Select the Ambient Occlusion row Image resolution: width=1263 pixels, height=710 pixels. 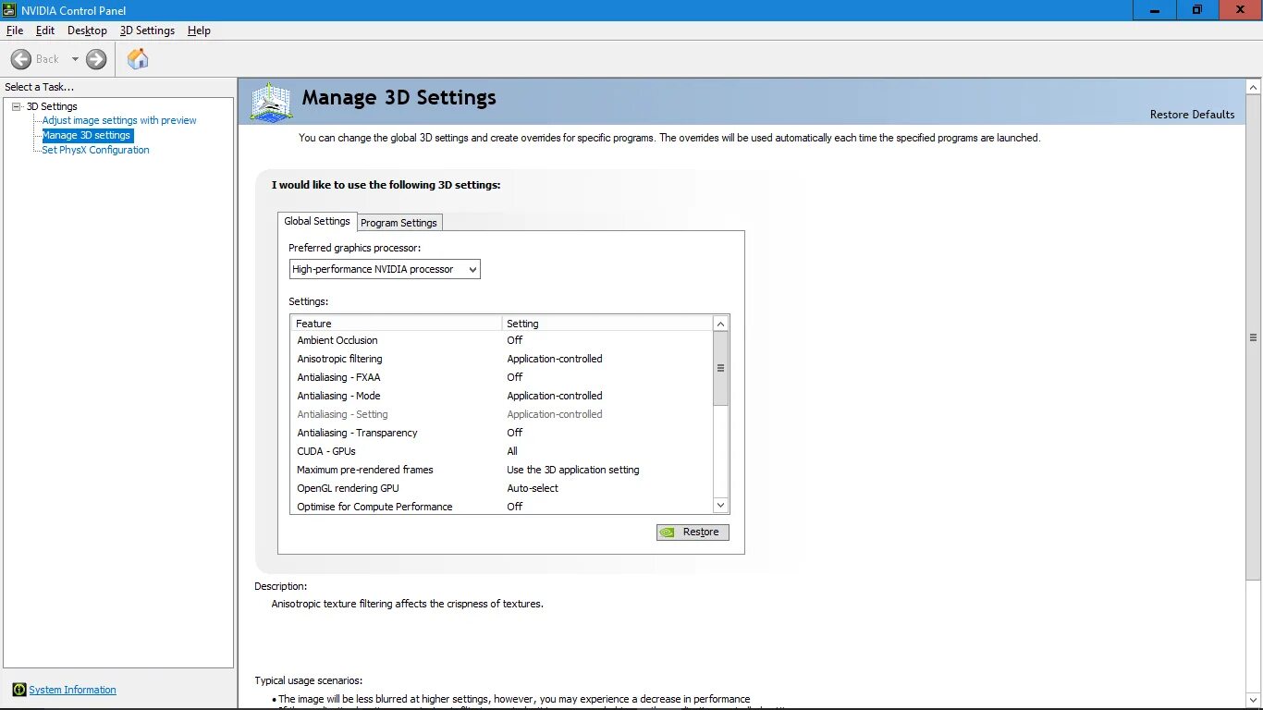pos(502,340)
